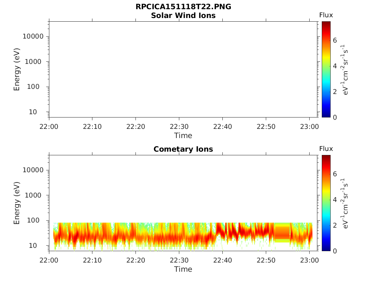Select the Solar Wind Ions plot title

pos(183,15)
